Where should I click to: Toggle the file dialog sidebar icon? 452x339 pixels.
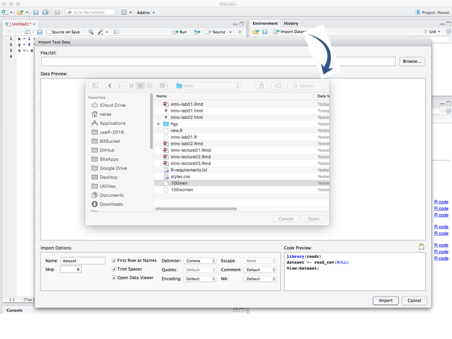coord(95,86)
